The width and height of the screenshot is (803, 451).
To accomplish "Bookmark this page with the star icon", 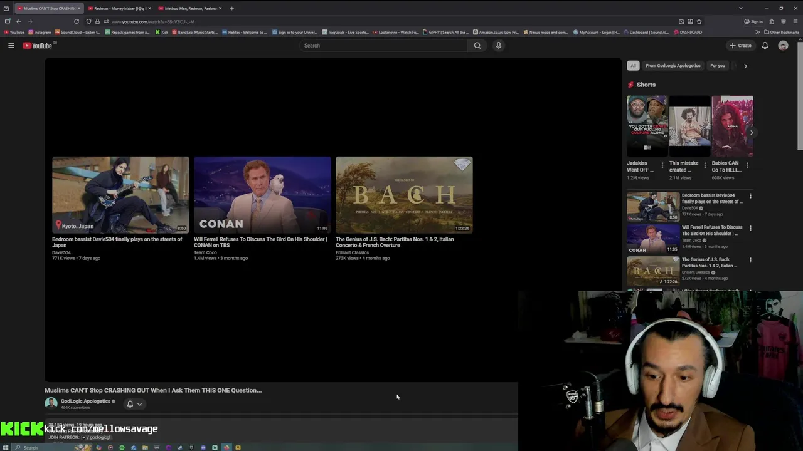I will [x=699, y=21].
